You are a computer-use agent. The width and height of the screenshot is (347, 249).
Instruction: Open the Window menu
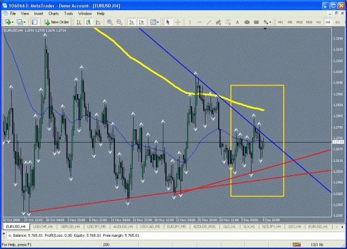point(85,13)
